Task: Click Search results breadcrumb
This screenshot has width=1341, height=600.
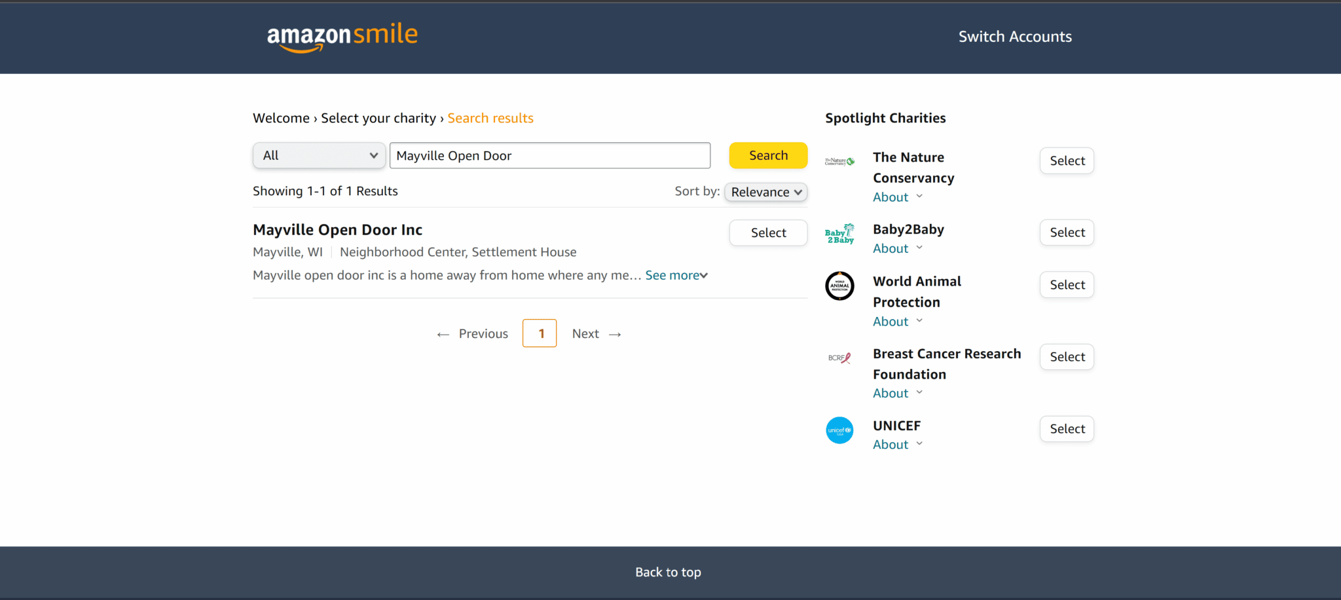Action: (x=490, y=118)
